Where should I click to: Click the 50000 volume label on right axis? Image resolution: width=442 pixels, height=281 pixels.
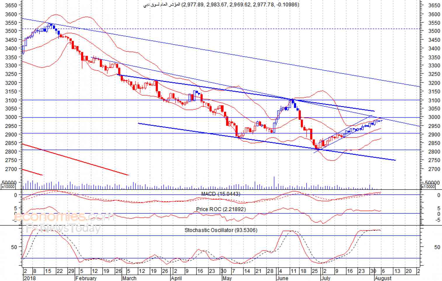(x=432, y=183)
